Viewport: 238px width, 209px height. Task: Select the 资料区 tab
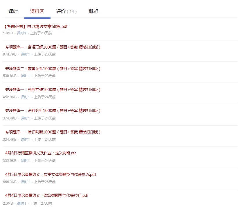click(x=37, y=11)
